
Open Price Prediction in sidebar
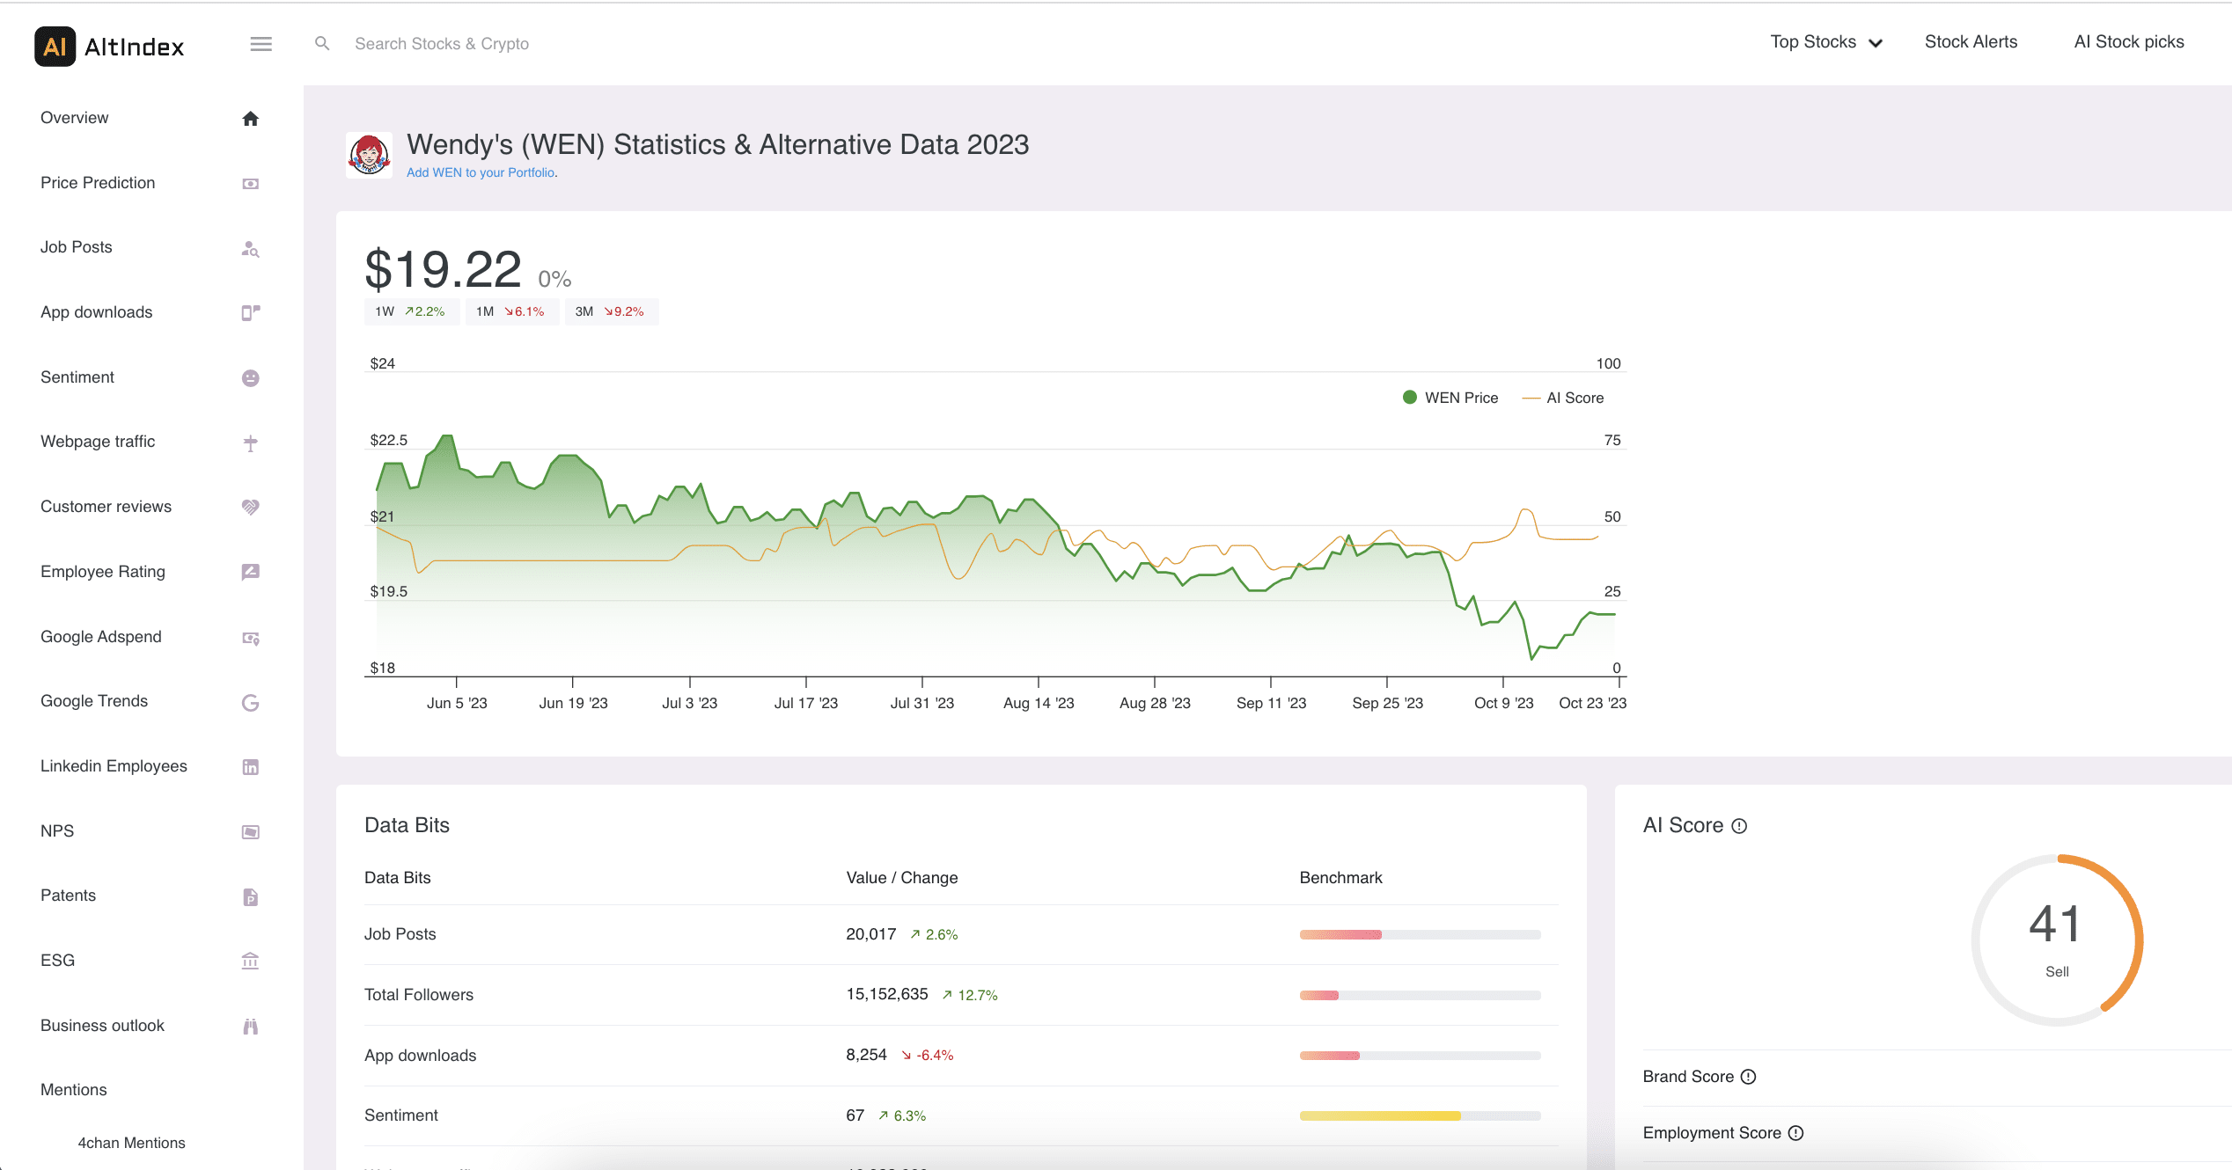coord(98,183)
